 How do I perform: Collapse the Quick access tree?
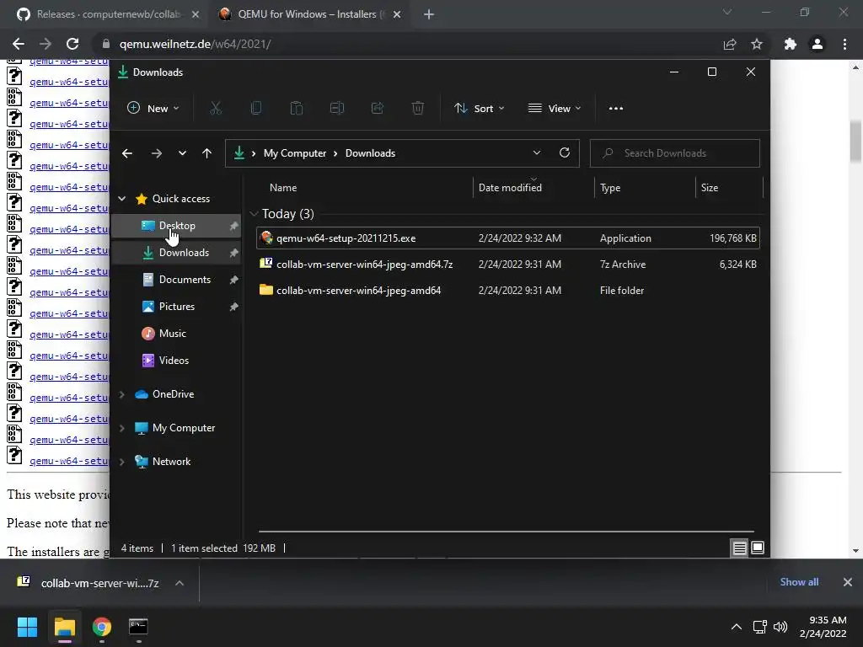pyautogui.click(x=122, y=199)
